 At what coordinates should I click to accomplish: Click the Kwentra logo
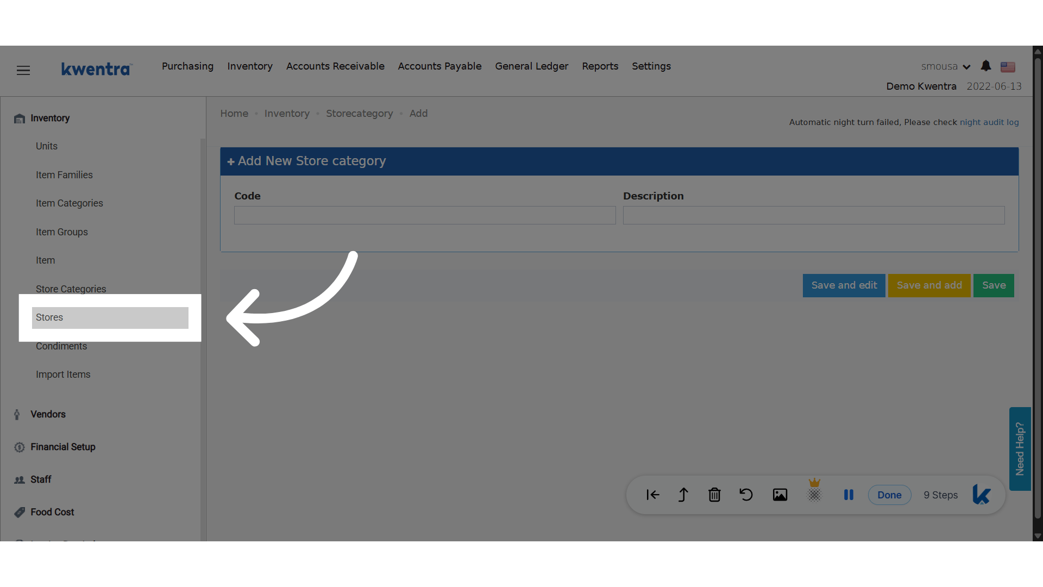click(x=96, y=70)
